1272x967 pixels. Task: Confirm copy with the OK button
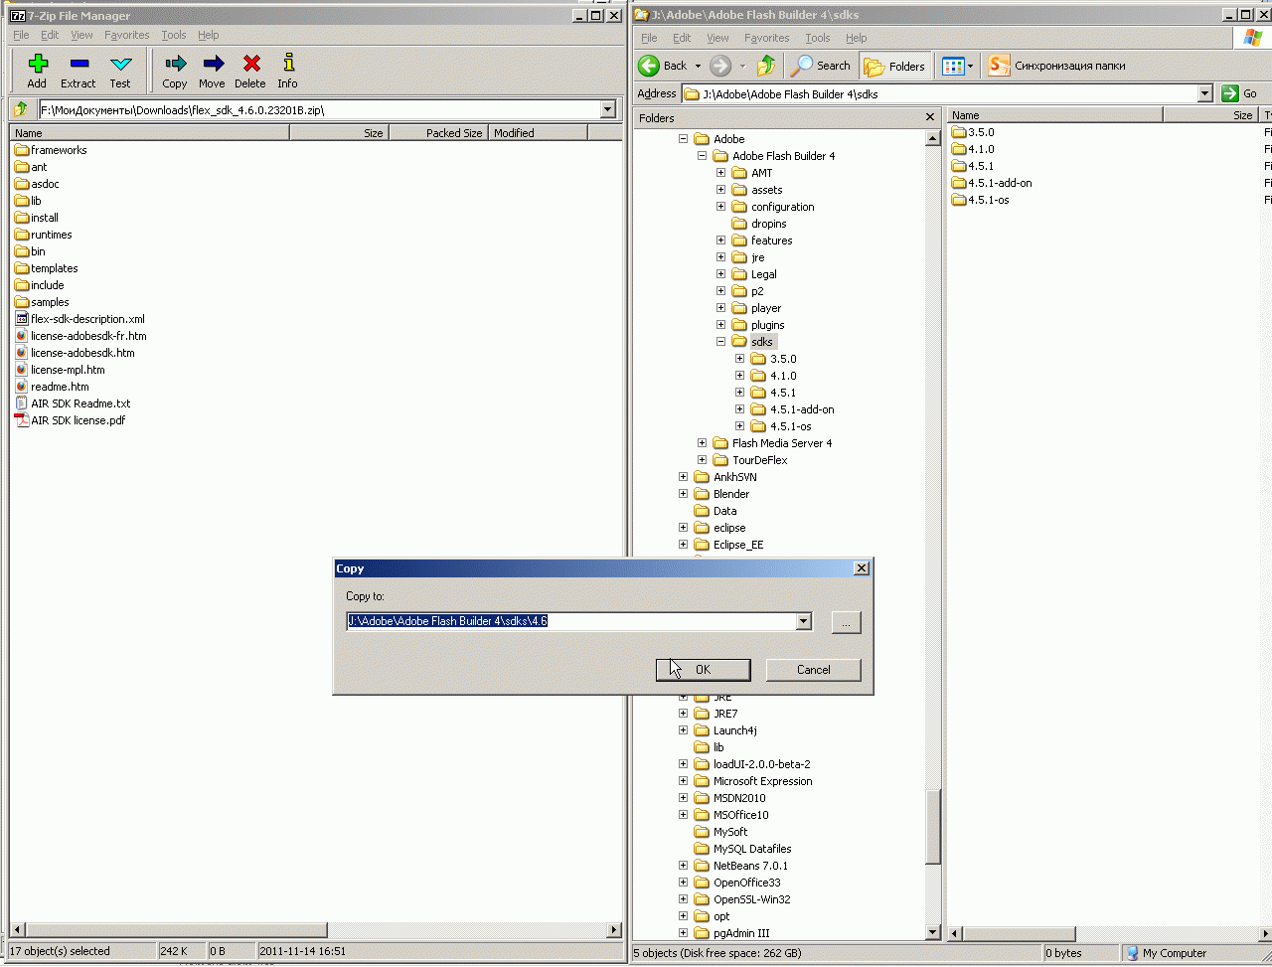tap(703, 670)
